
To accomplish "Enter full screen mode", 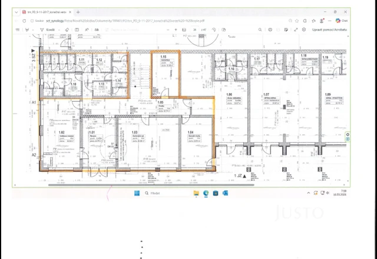I will (x=296, y=30).
